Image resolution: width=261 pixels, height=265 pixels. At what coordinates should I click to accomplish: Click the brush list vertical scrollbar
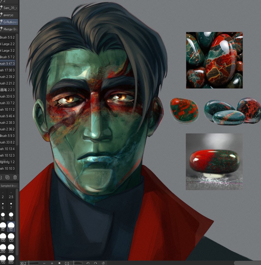pos(17,90)
